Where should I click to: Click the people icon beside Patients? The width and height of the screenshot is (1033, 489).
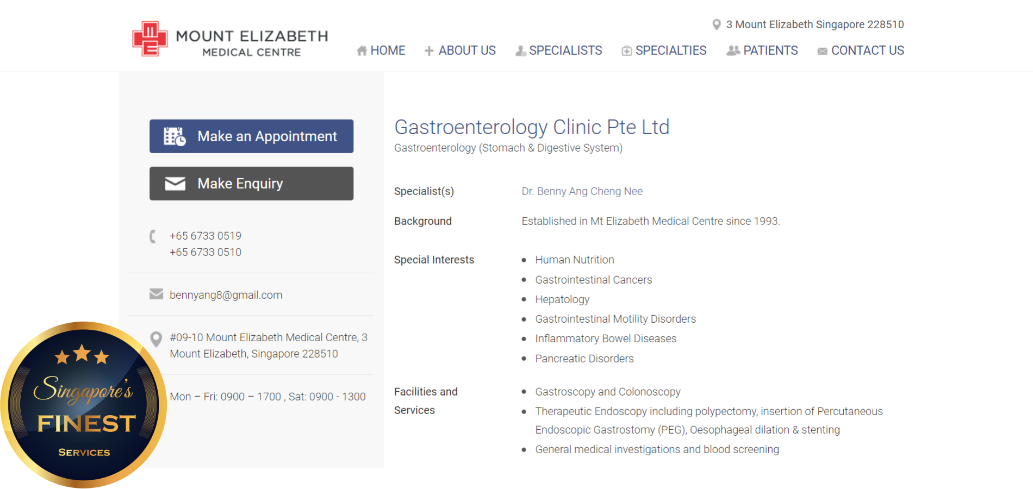(733, 51)
